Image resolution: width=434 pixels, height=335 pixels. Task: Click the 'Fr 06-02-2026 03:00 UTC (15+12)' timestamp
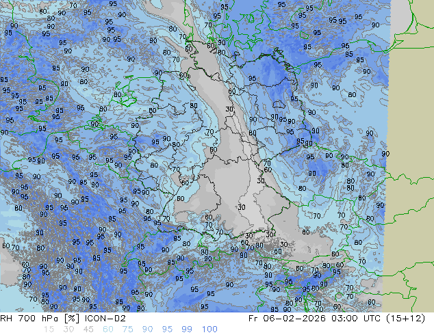pyautogui.click(x=337, y=319)
